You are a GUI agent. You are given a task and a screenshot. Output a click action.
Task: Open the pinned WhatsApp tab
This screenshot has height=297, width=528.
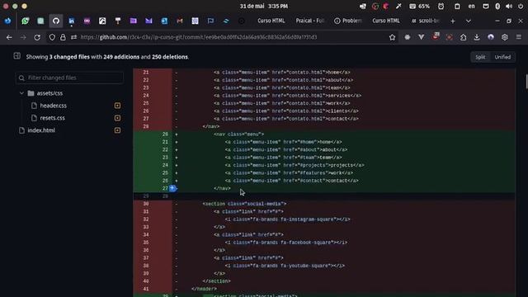coord(26,21)
